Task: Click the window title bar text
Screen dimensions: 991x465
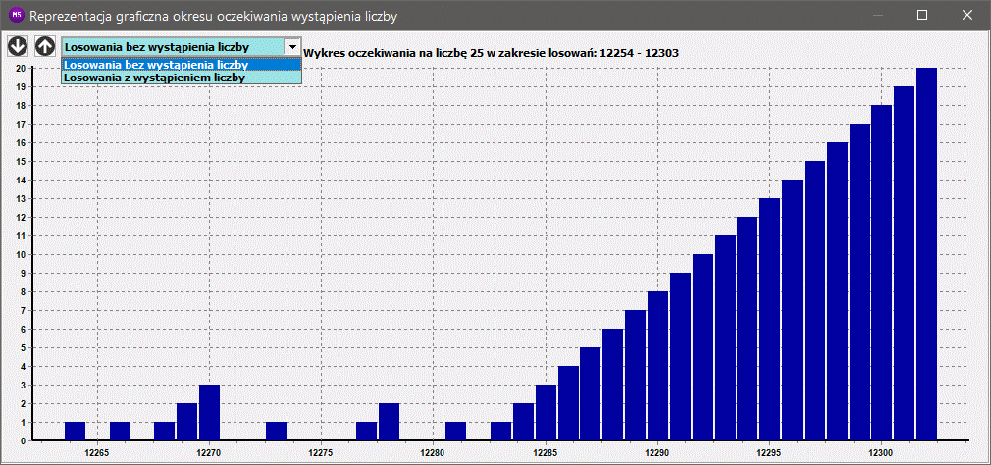Action: tap(228, 16)
